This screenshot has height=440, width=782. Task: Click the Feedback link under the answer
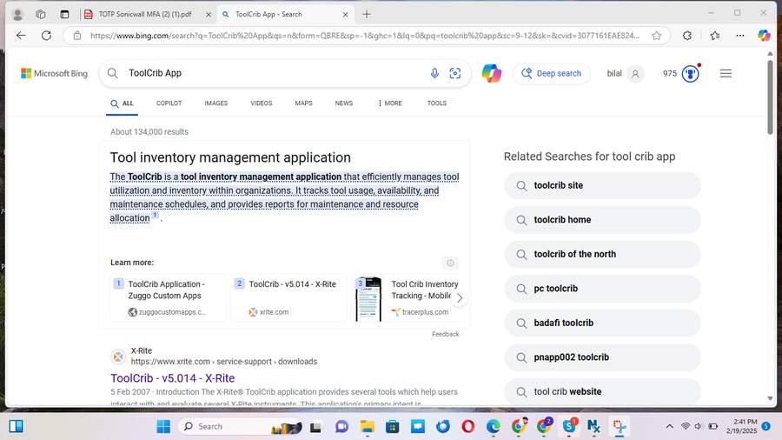coord(445,334)
